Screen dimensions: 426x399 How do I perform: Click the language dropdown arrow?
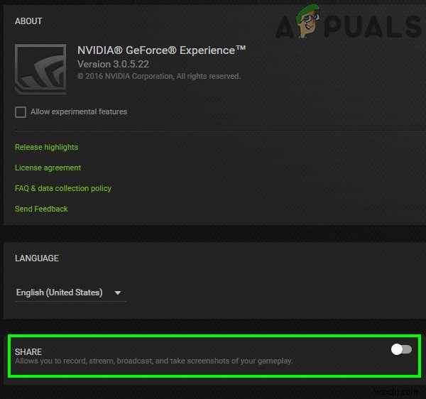[118, 293]
